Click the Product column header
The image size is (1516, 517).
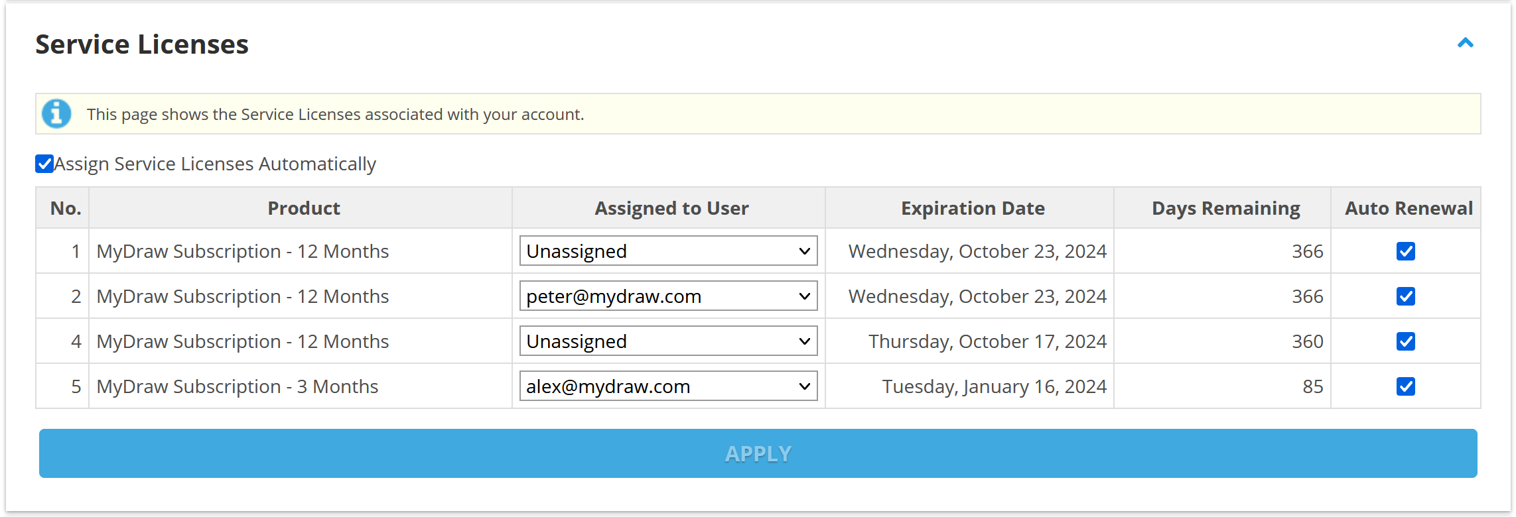tap(303, 208)
